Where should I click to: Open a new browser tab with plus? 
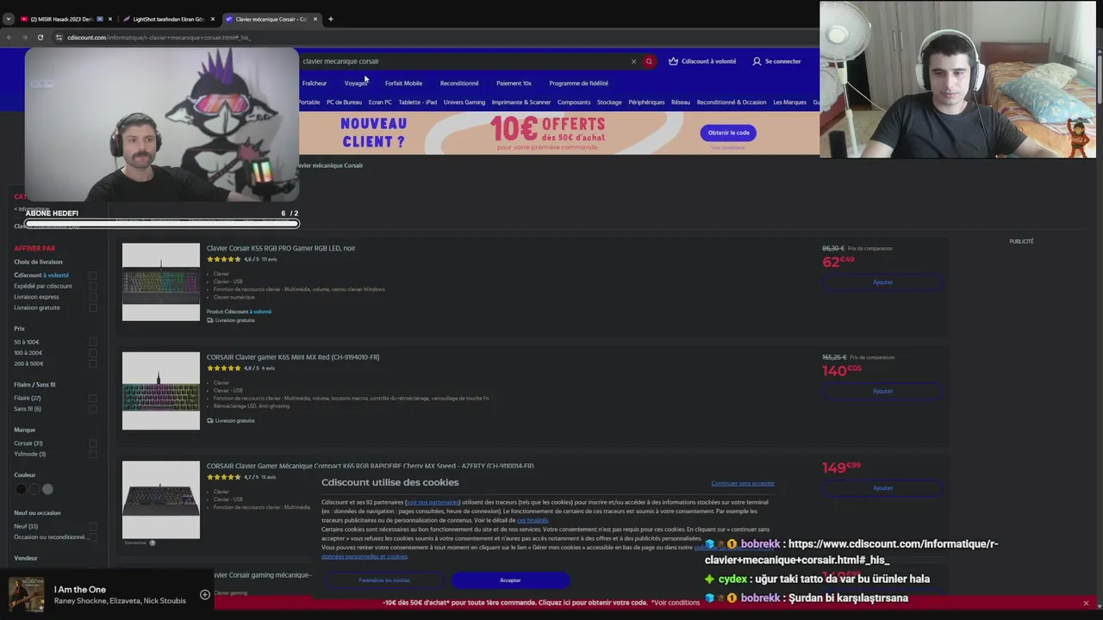(330, 19)
